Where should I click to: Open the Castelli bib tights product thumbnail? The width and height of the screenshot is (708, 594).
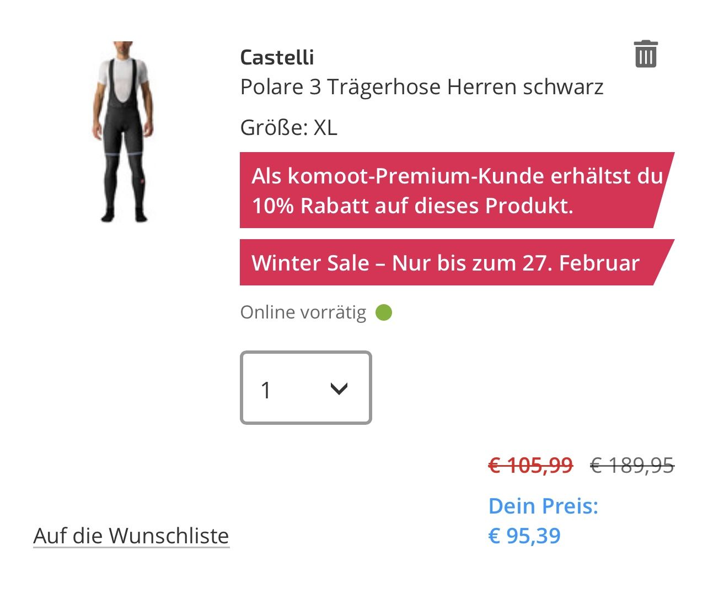pos(122,132)
